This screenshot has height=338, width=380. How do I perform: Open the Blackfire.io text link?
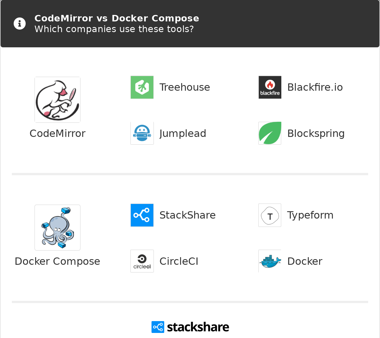coord(315,87)
